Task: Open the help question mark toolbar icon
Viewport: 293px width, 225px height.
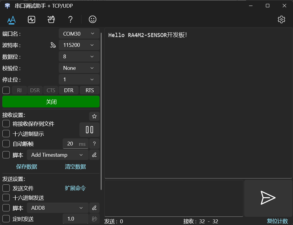Action: (70, 19)
